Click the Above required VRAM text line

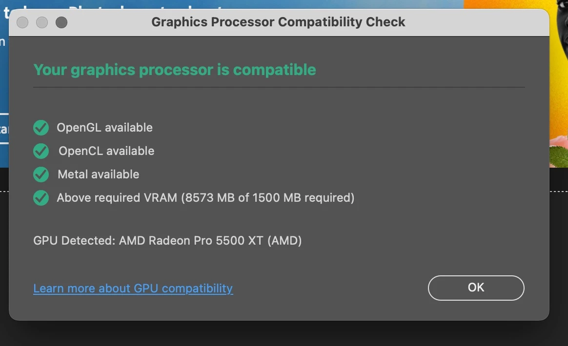pyautogui.click(x=205, y=198)
